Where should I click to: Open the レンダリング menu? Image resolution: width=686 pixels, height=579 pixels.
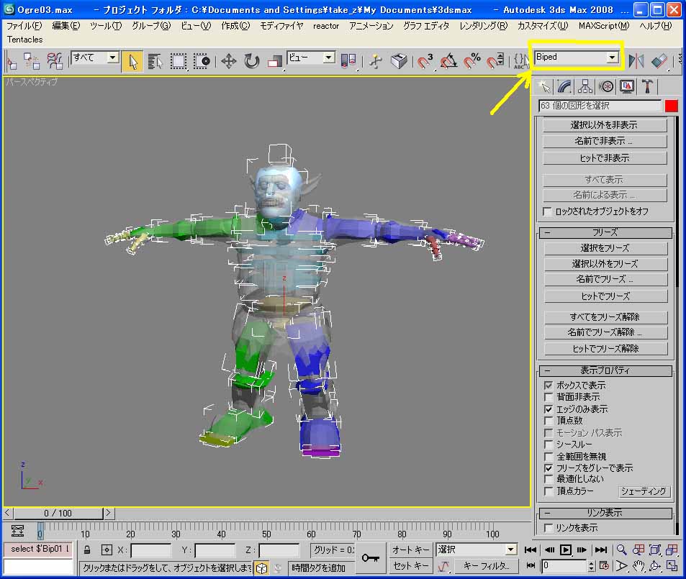[484, 25]
